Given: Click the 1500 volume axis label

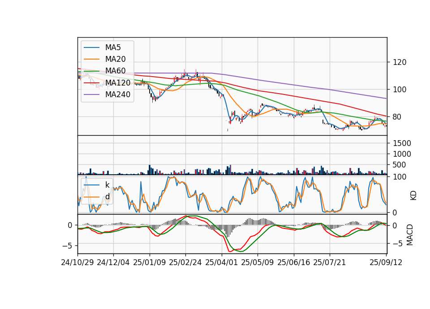Looking at the screenshot, I should [402, 143].
